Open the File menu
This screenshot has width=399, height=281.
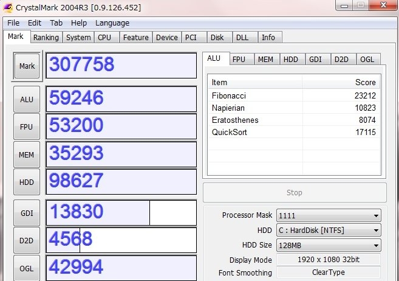click(13, 23)
